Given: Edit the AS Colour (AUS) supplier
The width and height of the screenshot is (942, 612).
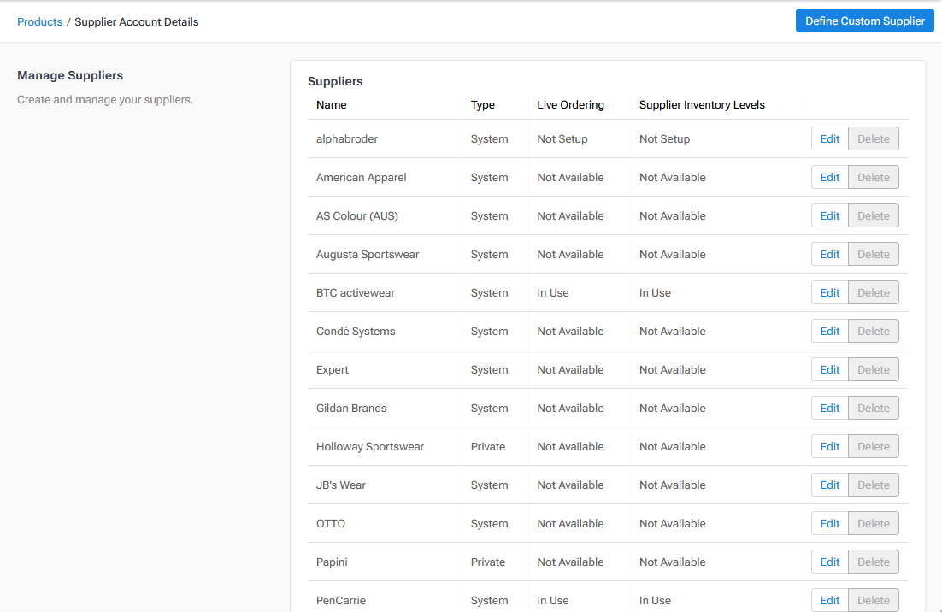Looking at the screenshot, I should coord(828,215).
